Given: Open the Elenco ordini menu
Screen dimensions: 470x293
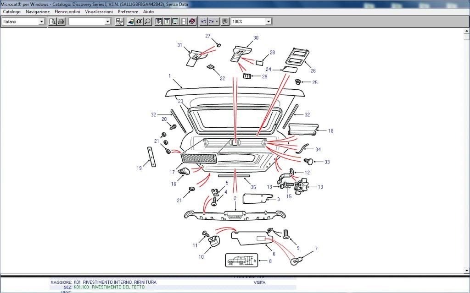Looking at the screenshot, I should 68,11.
